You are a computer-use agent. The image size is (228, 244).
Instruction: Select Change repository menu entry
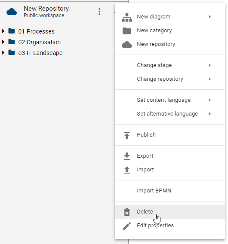[170, 79]
